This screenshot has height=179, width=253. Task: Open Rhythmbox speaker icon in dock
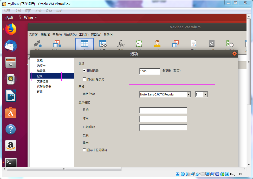click(x=11, y=79)
